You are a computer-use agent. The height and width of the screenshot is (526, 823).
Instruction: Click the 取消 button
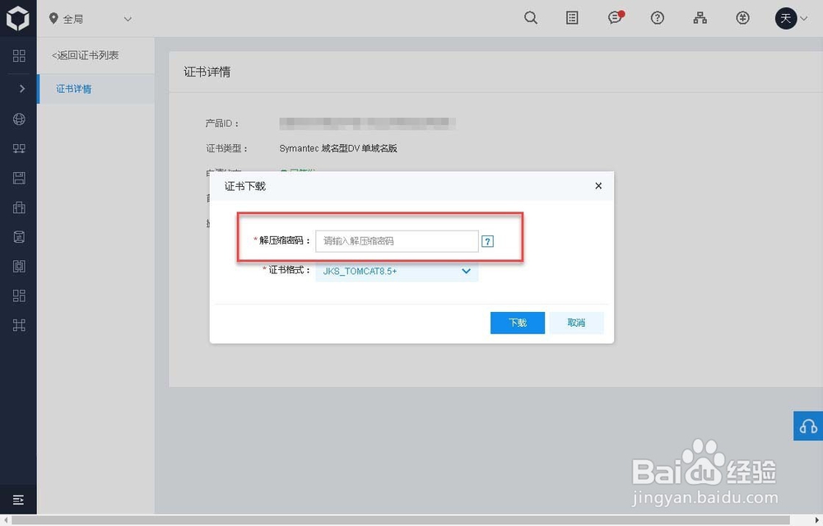pos(576,323)
